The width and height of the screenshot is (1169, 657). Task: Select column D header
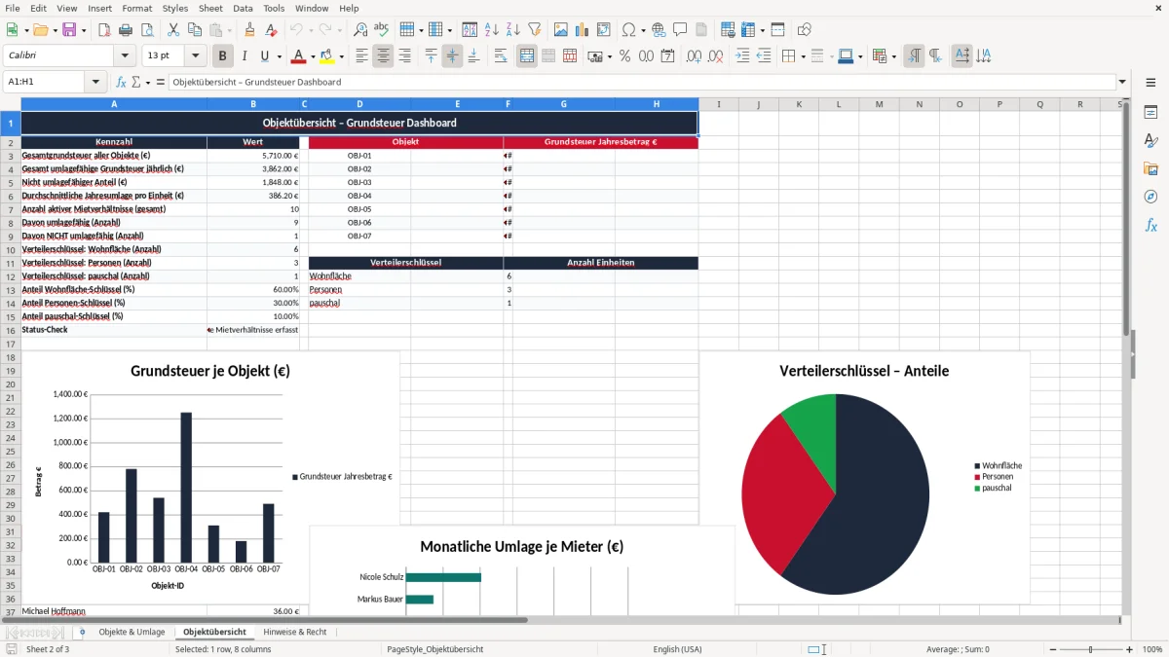point(359,104)
